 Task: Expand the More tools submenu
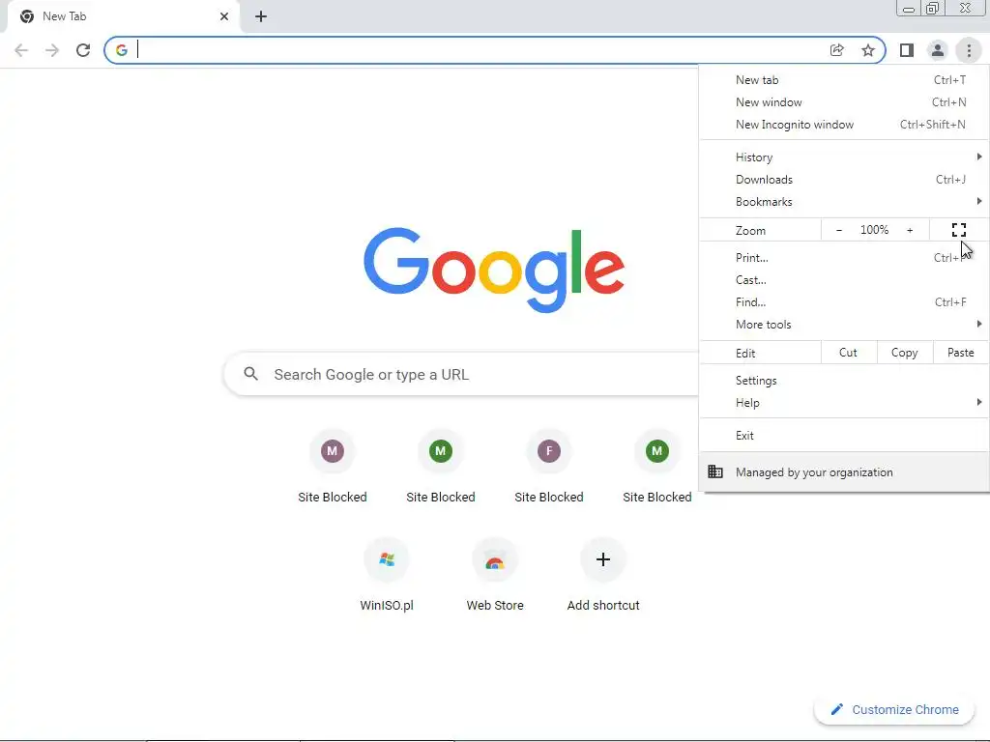point(844,325)
